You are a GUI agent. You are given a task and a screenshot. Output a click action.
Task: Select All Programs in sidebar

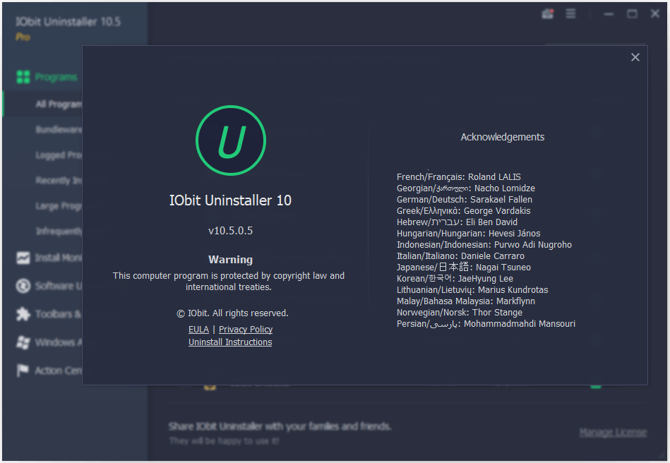click(x=59, y=104)
